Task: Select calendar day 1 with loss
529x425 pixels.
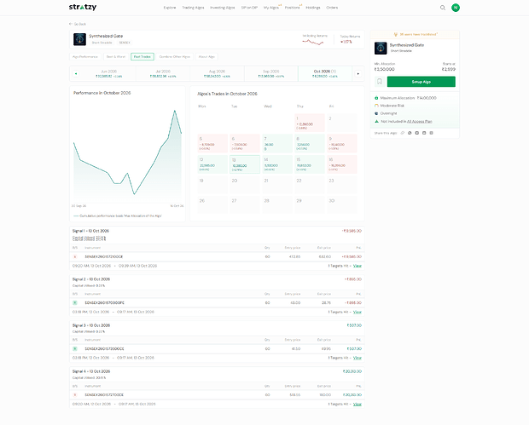Action: [310, 123]
